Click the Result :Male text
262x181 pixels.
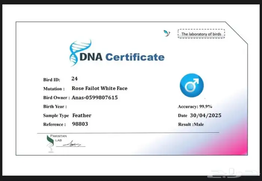[x=191, y=124]
